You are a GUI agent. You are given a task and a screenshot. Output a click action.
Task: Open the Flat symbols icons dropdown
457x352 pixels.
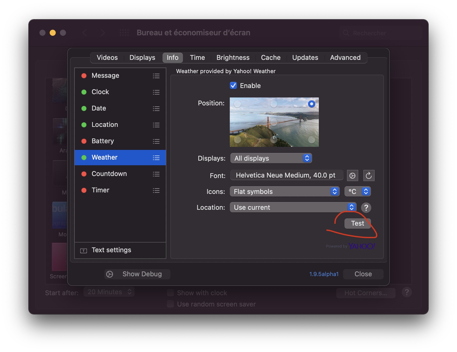click(x=285, y=192)
